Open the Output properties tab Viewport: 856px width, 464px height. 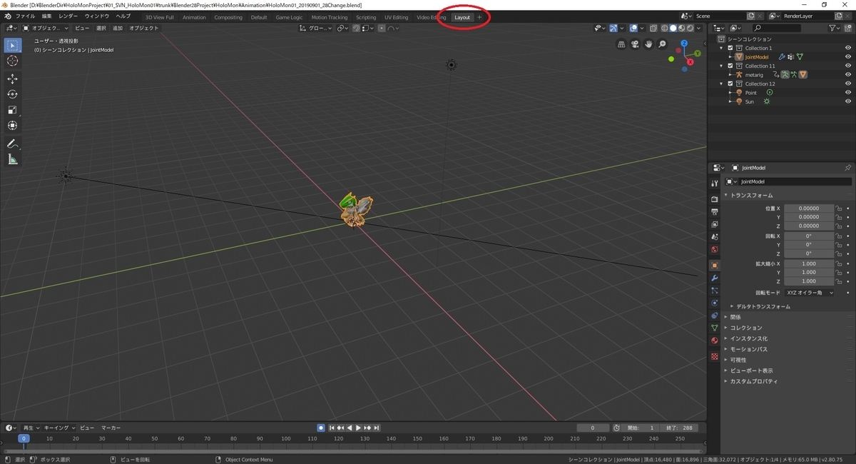coord(715,212)
